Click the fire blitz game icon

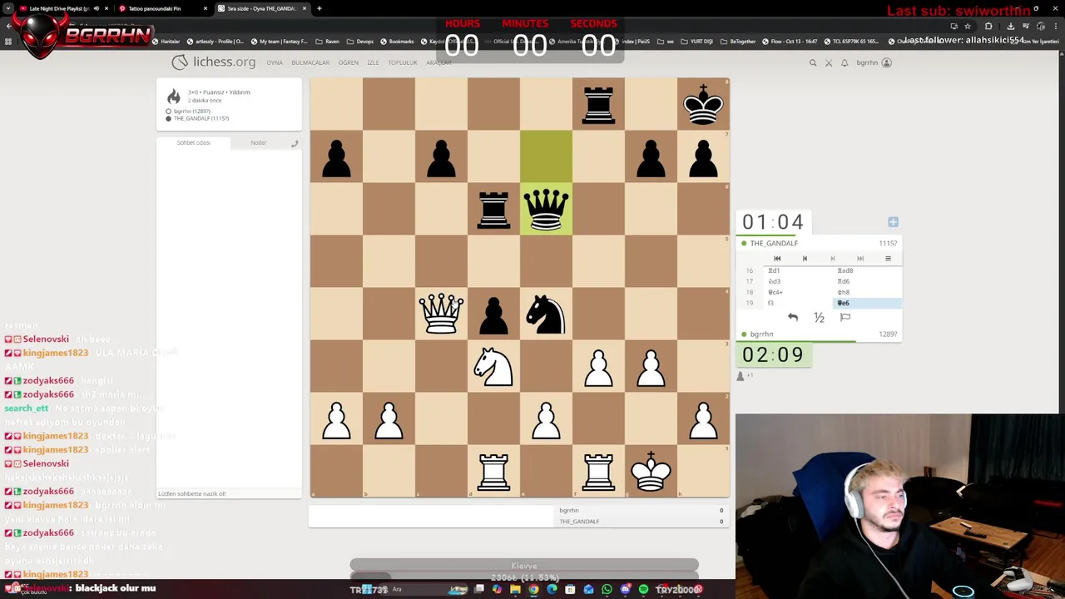(173, 97)
